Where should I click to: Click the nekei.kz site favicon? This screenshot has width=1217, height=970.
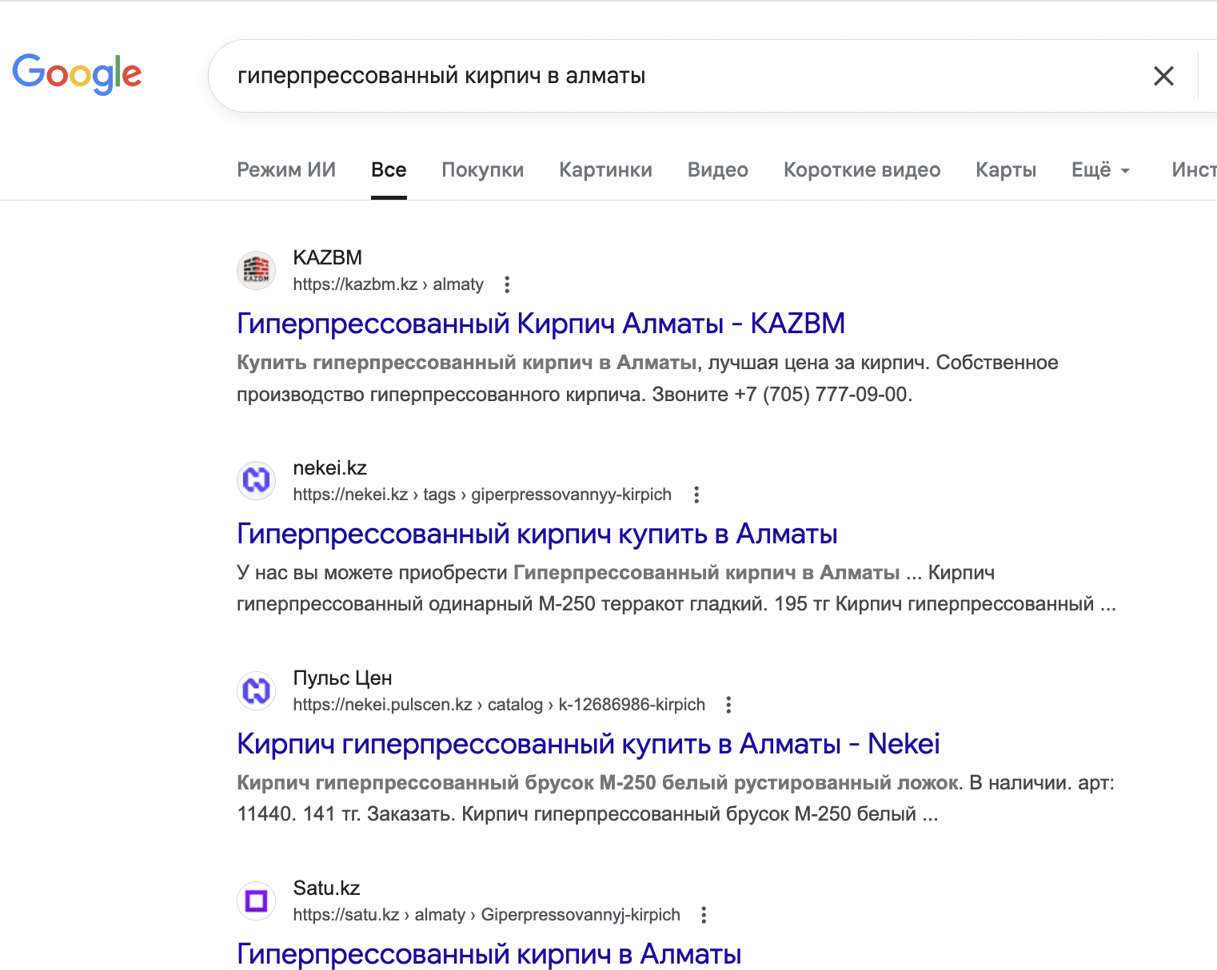pyautogui.click(x=256, y=480)
